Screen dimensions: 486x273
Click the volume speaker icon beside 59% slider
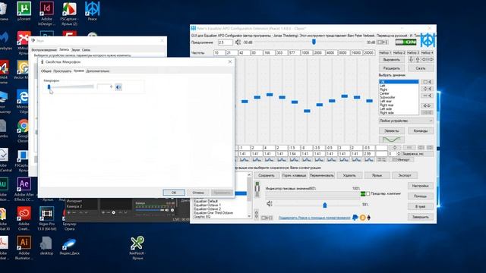270,204
